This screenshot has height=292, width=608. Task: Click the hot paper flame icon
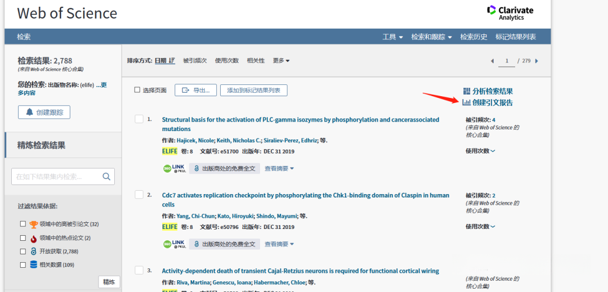click(x=34, y=238)
